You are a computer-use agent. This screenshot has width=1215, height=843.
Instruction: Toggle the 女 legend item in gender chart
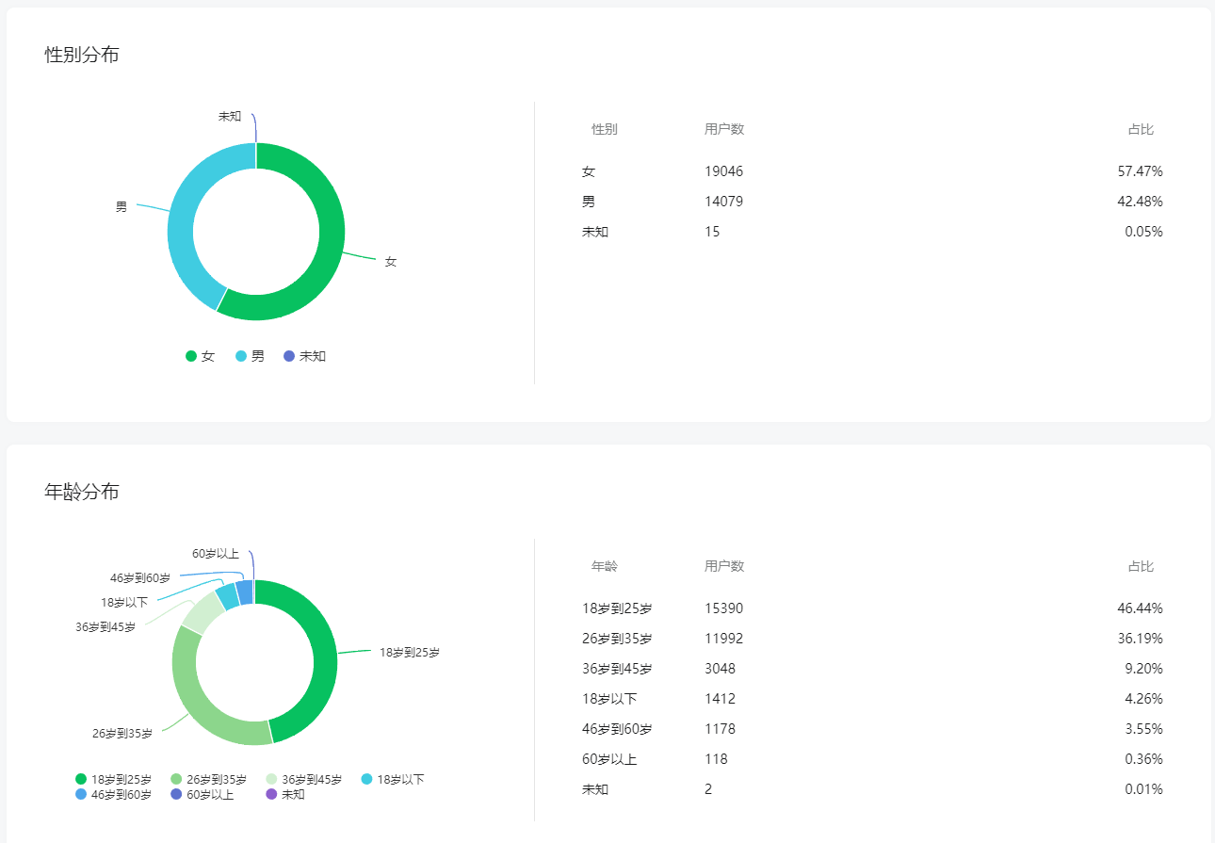200,356
